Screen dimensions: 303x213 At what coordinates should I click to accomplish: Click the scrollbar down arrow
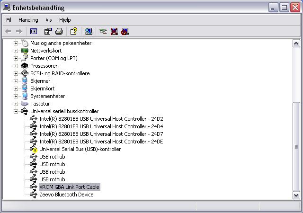click(296, 195)
